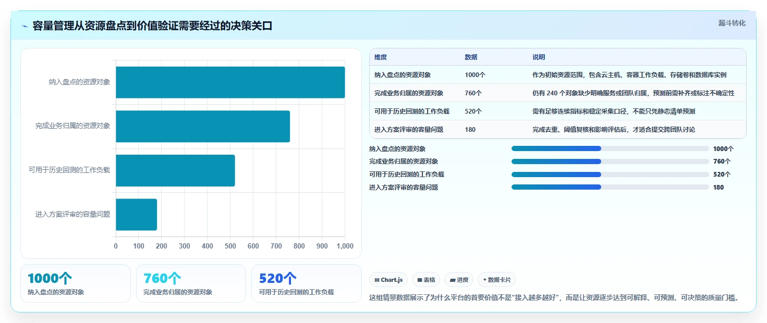Click x-axis tick label 0
Viewport: 767px width, 323px height.
[x=116, y=246]
